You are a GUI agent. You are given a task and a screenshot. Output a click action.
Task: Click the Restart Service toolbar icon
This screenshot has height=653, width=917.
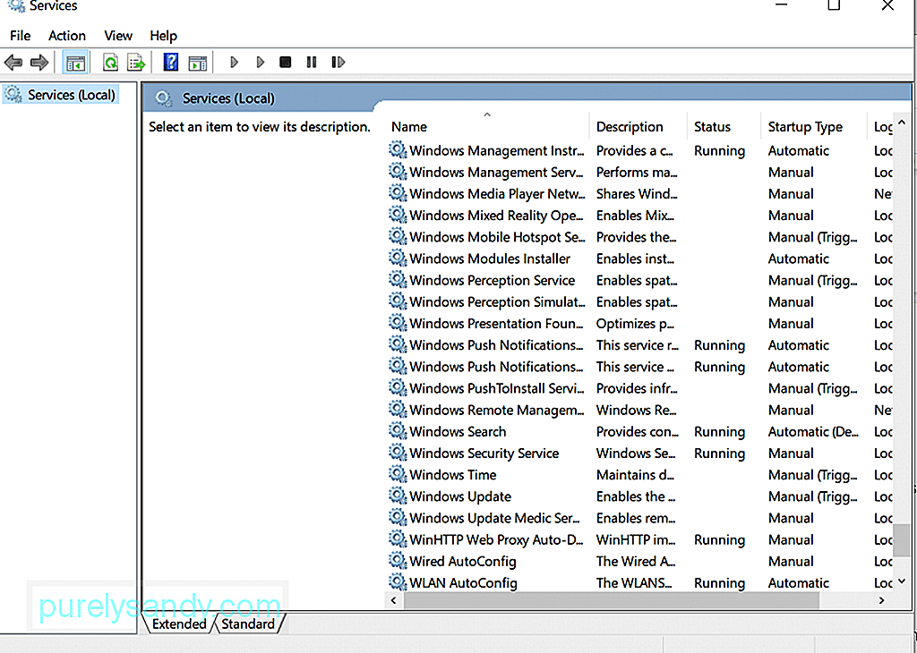click(x=338, y=62)
